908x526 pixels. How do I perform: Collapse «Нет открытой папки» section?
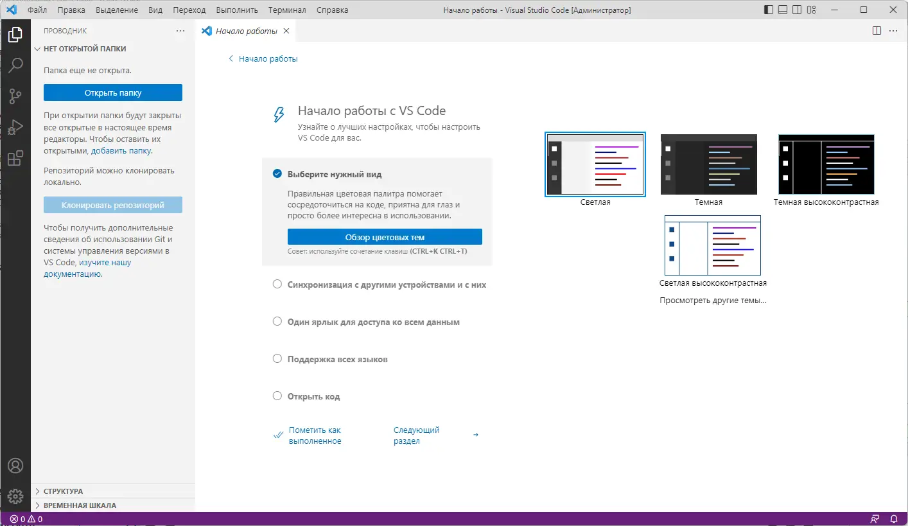[x=113, y=49]
